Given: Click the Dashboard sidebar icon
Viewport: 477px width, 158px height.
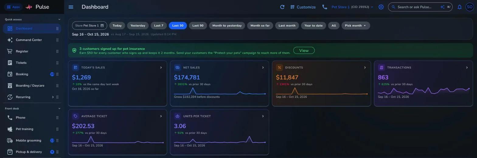Looking at the screenshot, I should (10, 29).
